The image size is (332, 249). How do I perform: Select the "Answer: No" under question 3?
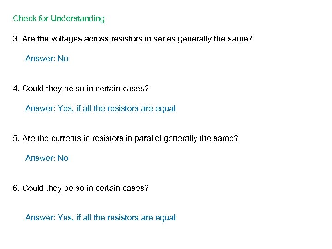pyautogui.click(x=47, y=59)
